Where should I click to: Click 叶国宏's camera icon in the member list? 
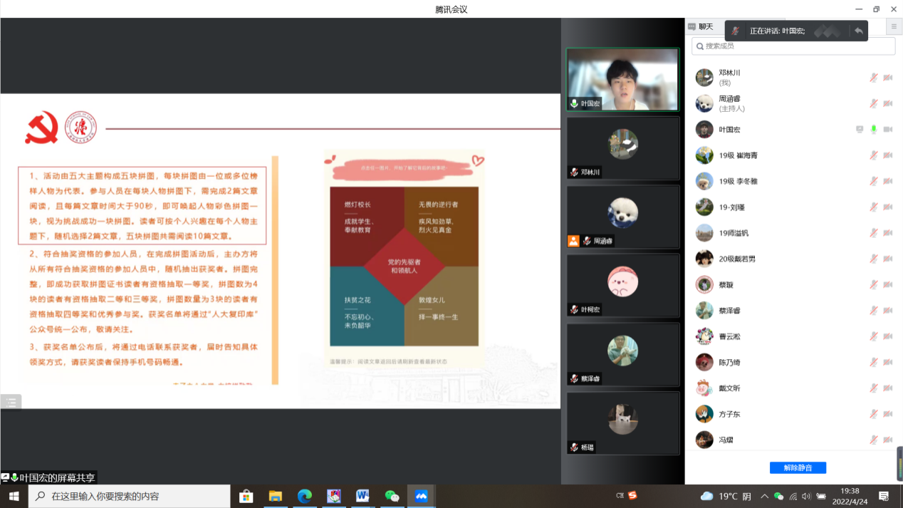pos(887,130)
